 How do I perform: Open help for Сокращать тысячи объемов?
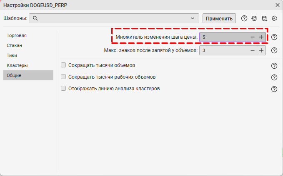pyautogui.click(x=274, y=66)
